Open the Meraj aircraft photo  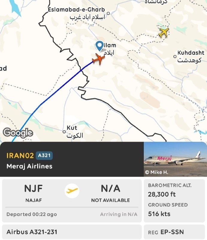click(x=175, y=159)
